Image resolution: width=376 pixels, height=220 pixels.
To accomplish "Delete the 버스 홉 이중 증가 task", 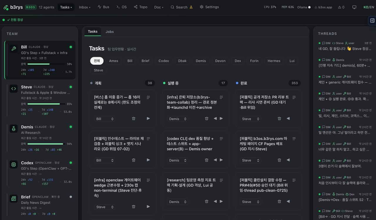I will point(134,119).
